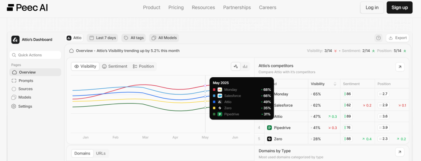Switch chart to line graph view icon
The image size is (421, 161).
(236, 66)
